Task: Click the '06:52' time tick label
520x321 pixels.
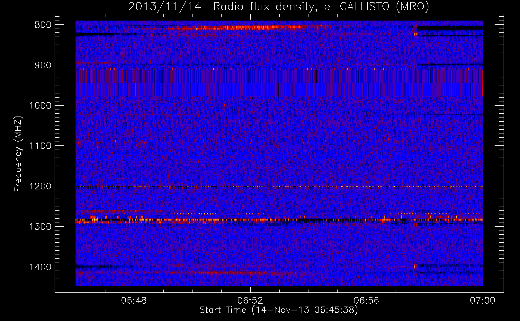Action: (250, 301)
